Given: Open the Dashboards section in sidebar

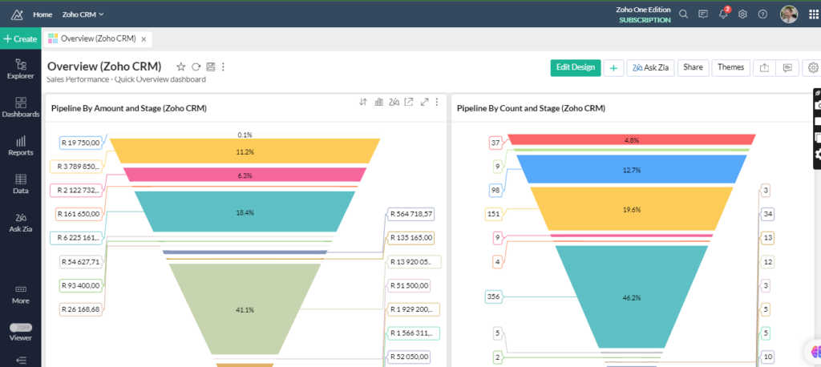Looking at the screenshot, I should (x=20, y=107).
